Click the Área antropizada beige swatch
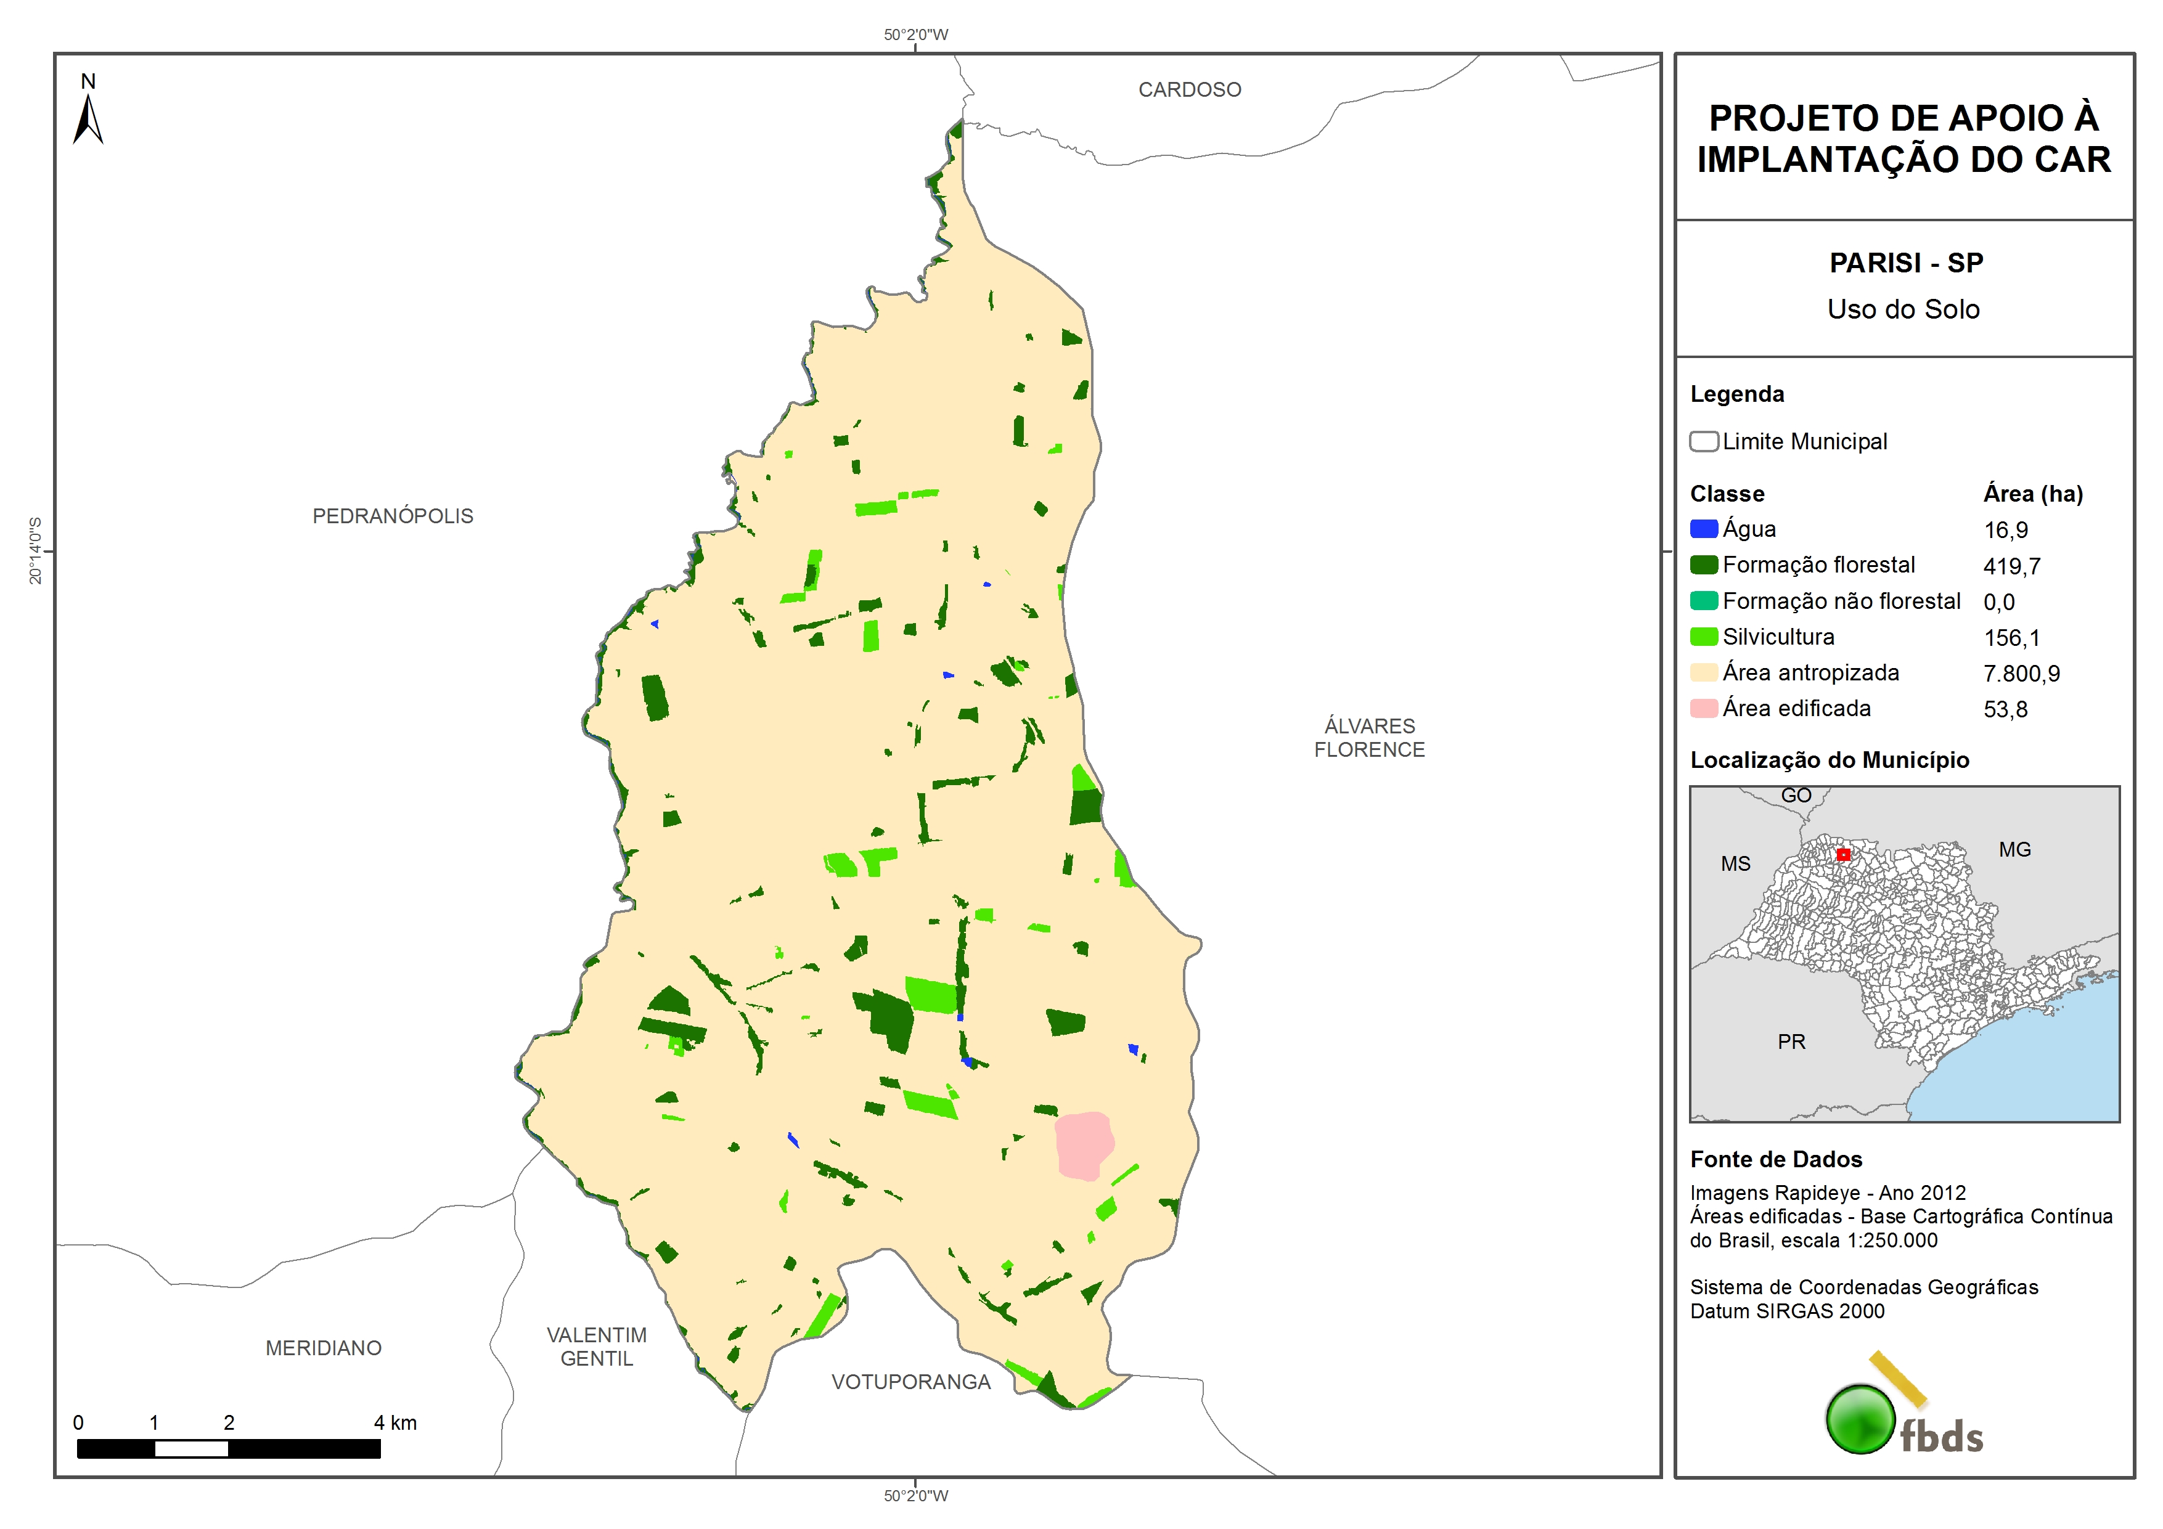Image resolution: width=2163 pixels, height=1529 pixels. point(1703,672)
